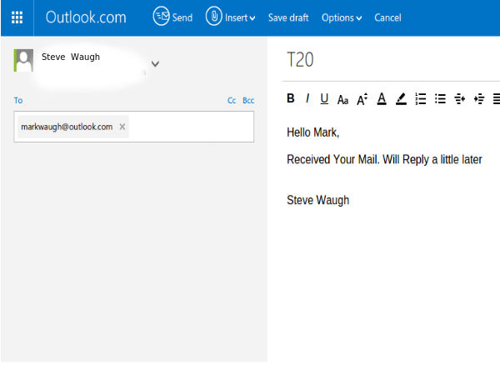Decrease paragraph indent

[x=460, y=99]
